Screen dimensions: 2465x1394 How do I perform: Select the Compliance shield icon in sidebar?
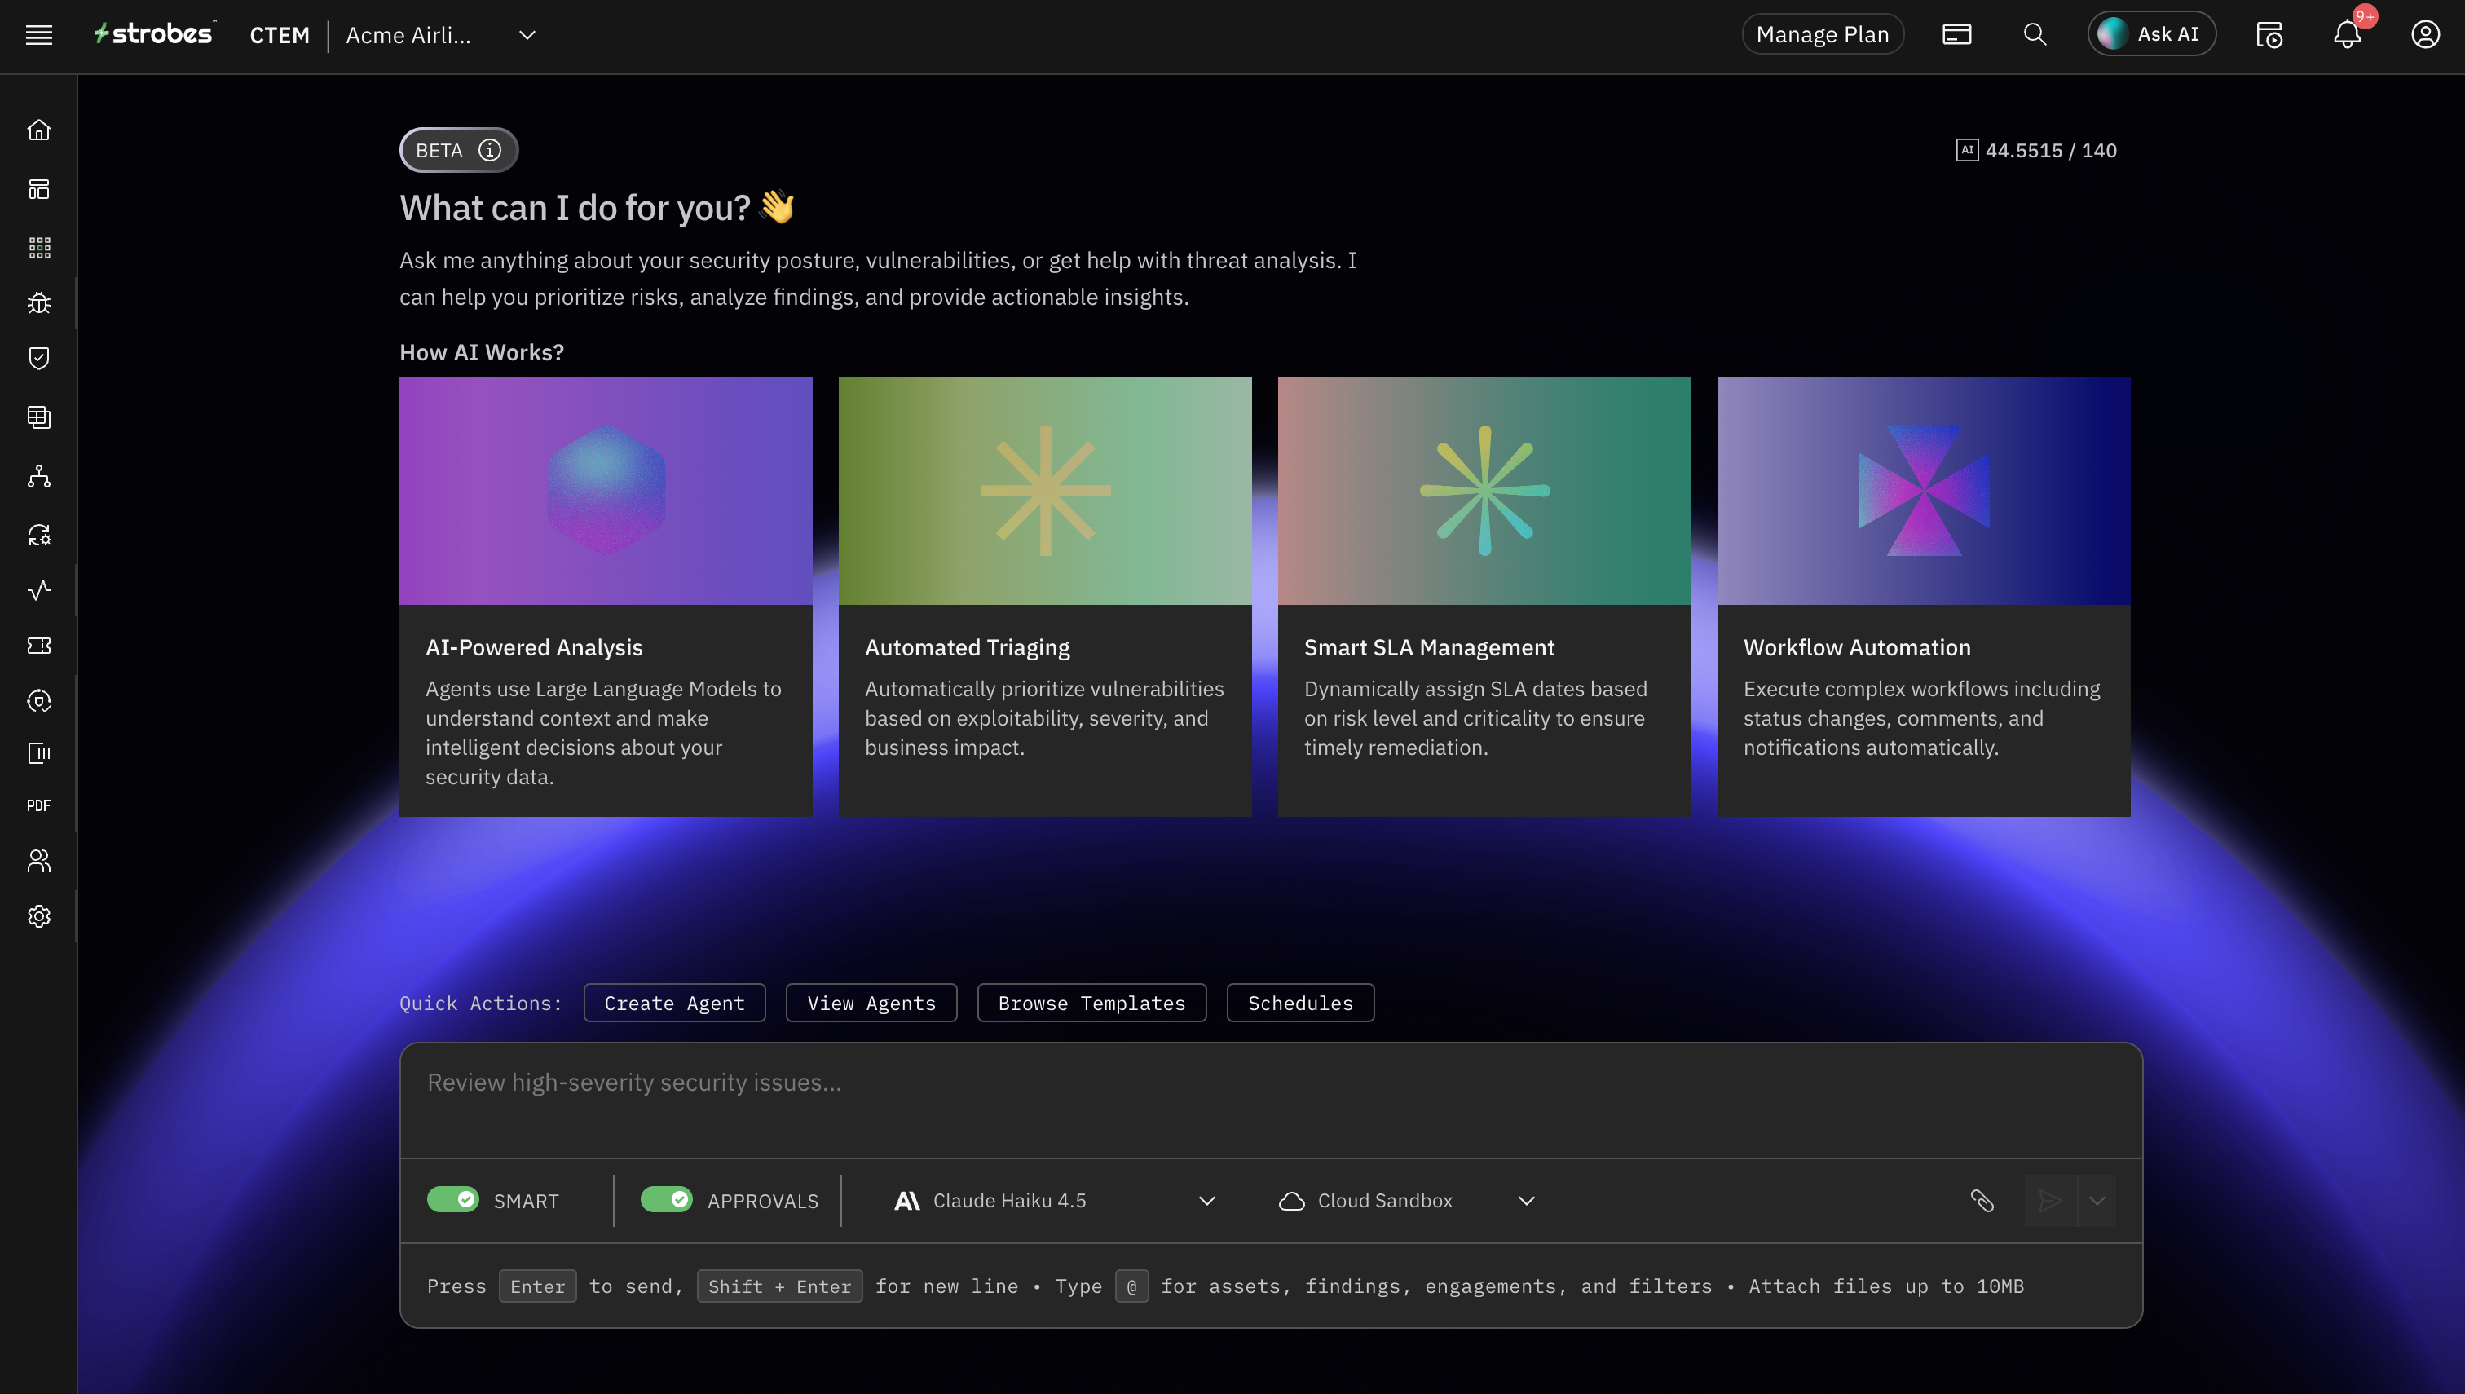[38, 358]
